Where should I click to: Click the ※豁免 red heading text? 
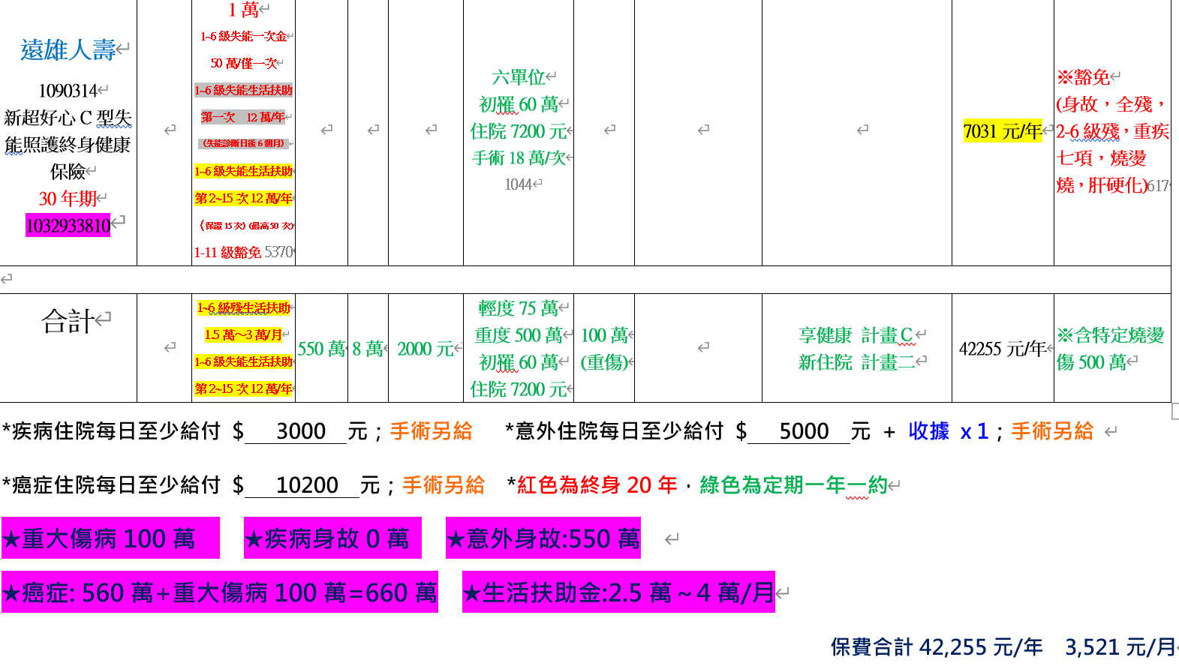pos(1083,77)
